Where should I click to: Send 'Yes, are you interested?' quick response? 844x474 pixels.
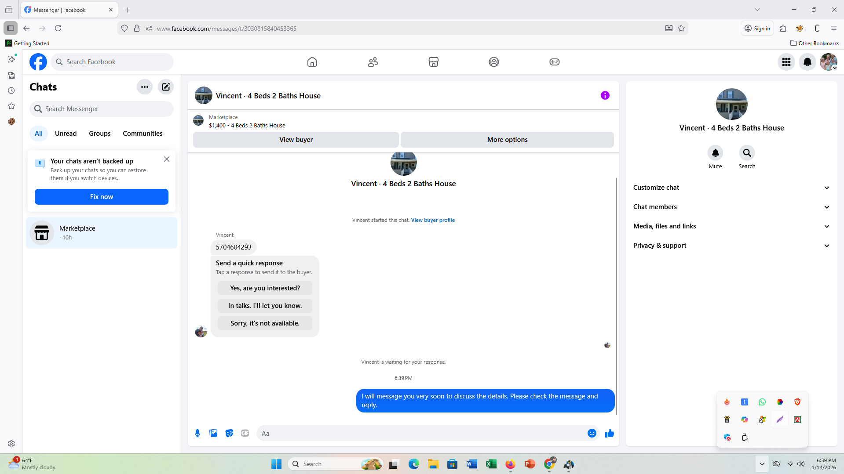(265, 288)
